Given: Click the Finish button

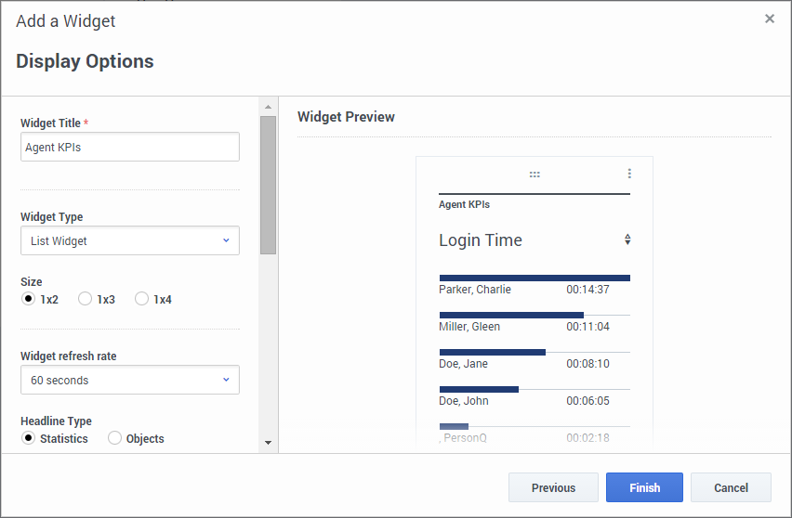Looking at the screenshot, I should coord(644,487).
